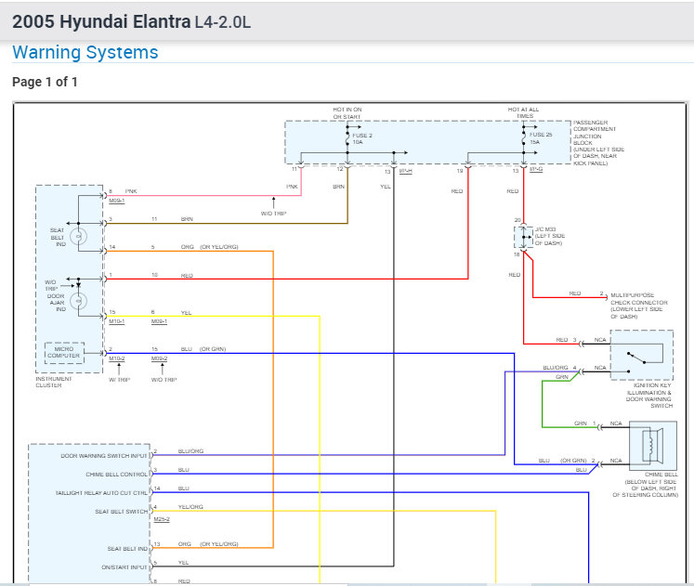Click the 'HOT AT ALL TIMES' label
This screenshot has height=586, width=694.
point(524,112)
